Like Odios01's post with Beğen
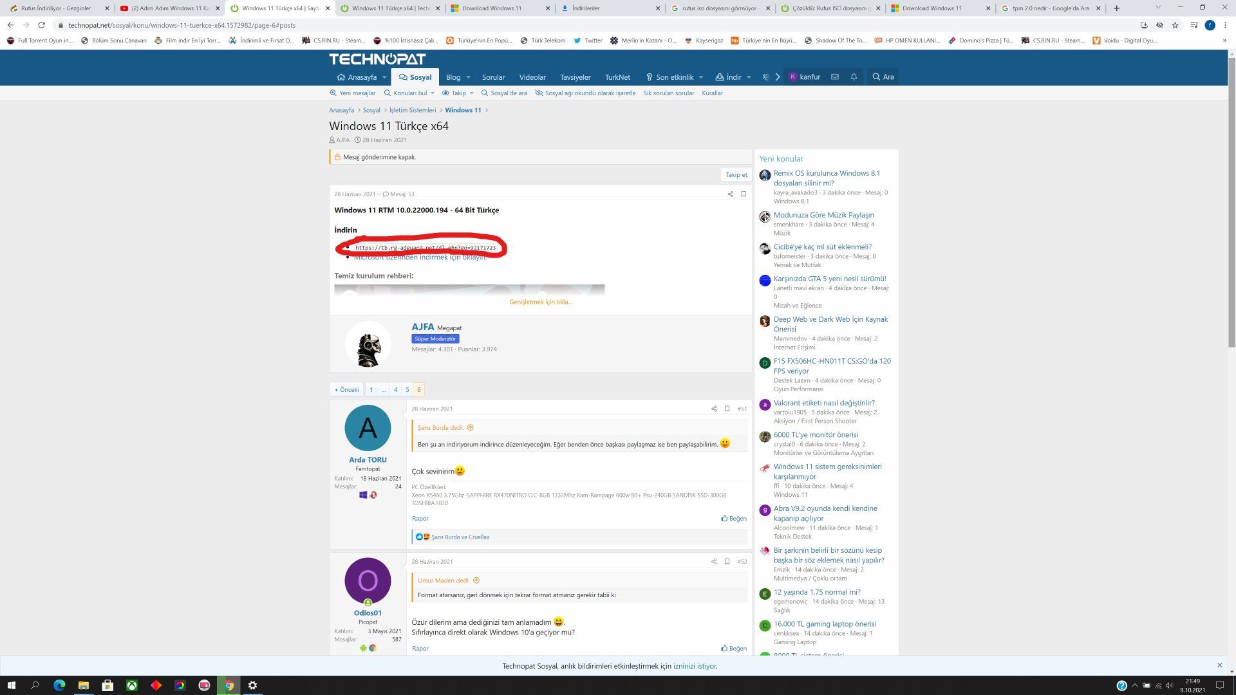 point(734,648)
